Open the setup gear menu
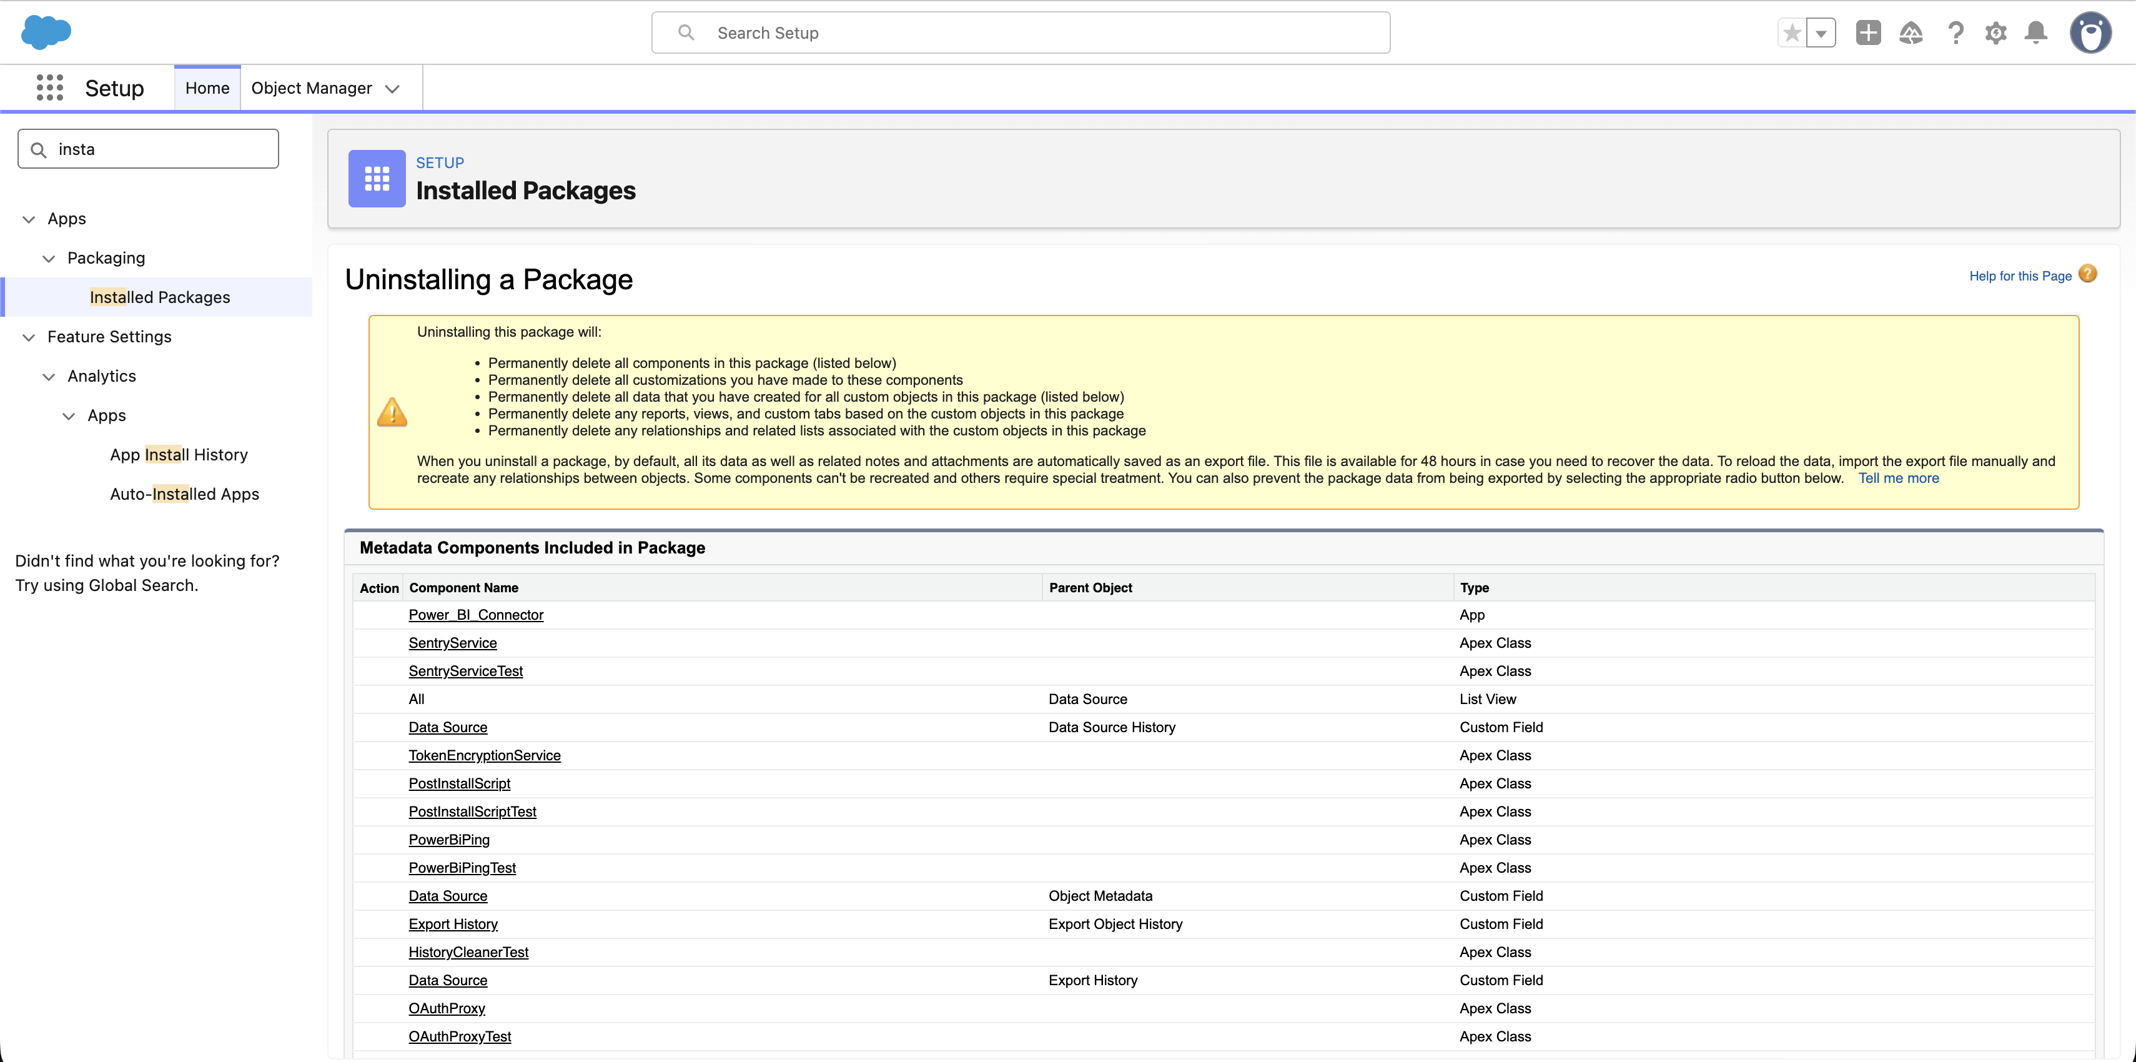This screenshot has width=2136, height=1062. point(1996,33)
